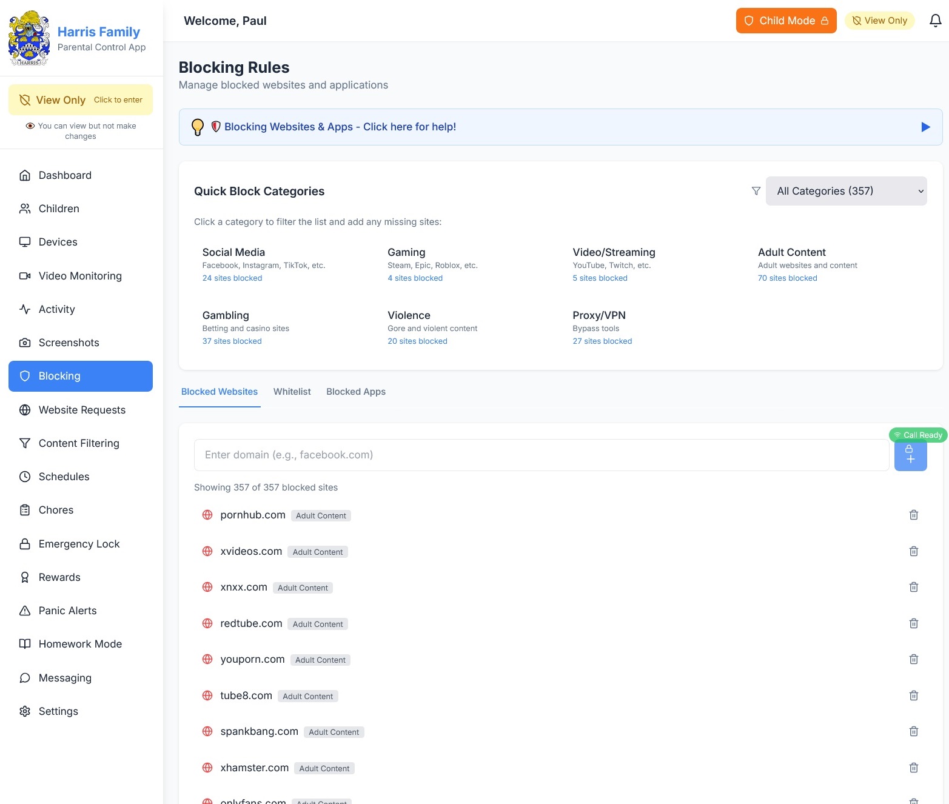Click the blue play arrow on help banner
This screenshot has width=949, height=804.
pos(925,127)
